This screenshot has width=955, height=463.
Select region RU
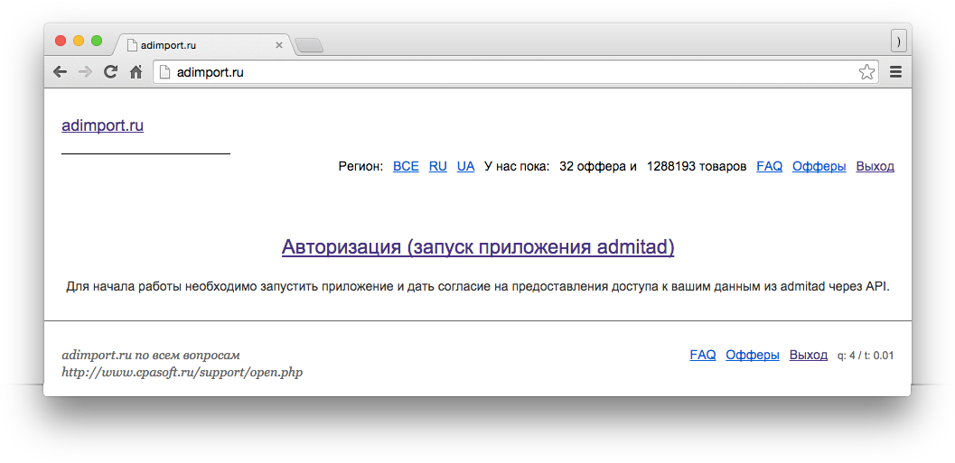point(438,166)
